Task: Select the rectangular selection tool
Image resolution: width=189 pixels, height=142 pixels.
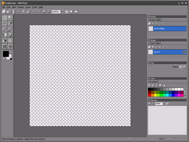Action: (5, 18)
